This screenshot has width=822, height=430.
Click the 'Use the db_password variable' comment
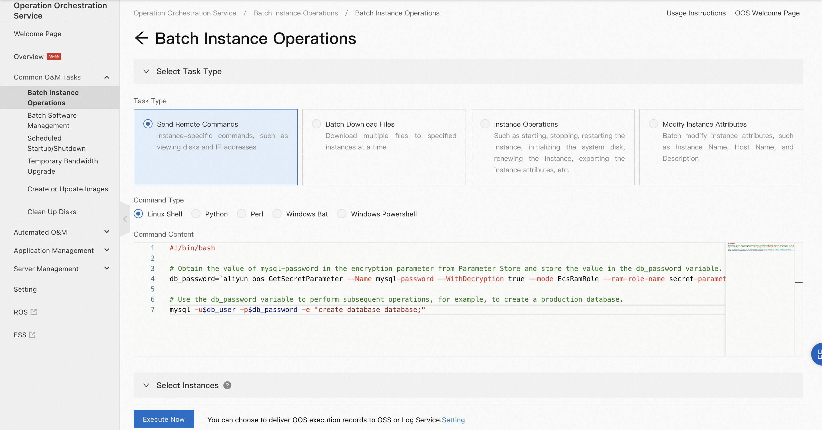point(396,299)
